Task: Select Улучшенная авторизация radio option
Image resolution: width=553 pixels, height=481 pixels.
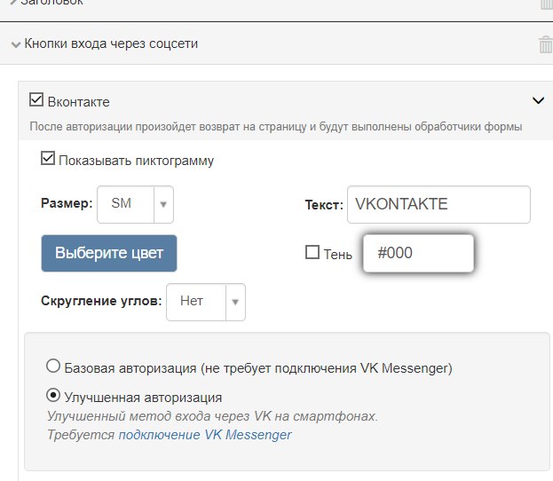Action: tap(53, 395)
